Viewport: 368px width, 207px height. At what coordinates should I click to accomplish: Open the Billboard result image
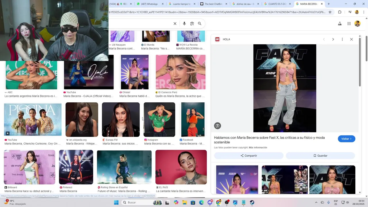(30, 167)
